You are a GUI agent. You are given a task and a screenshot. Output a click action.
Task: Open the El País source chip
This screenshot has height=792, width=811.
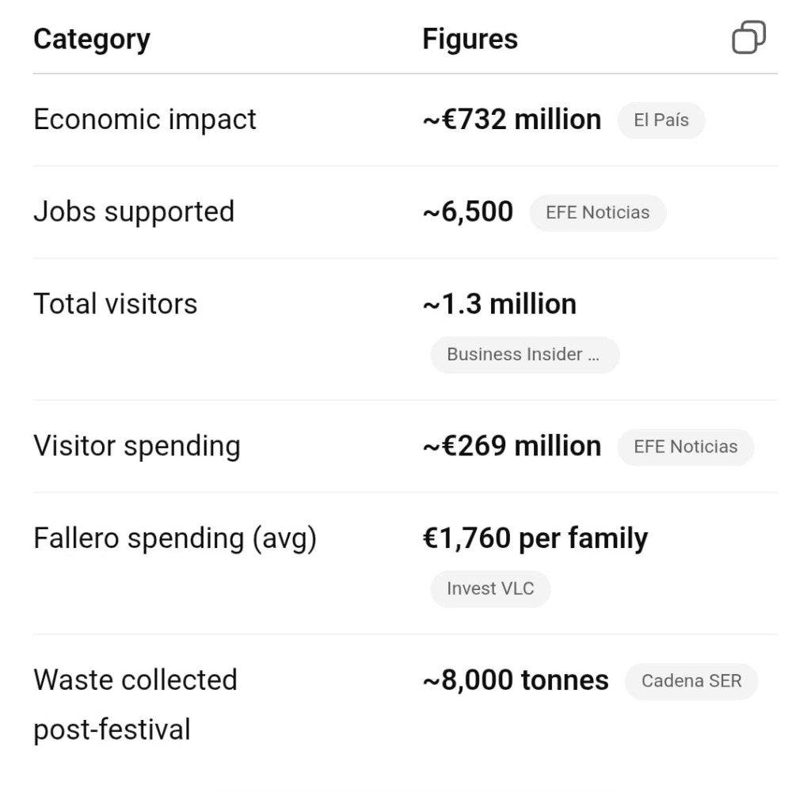click(661, 120)
